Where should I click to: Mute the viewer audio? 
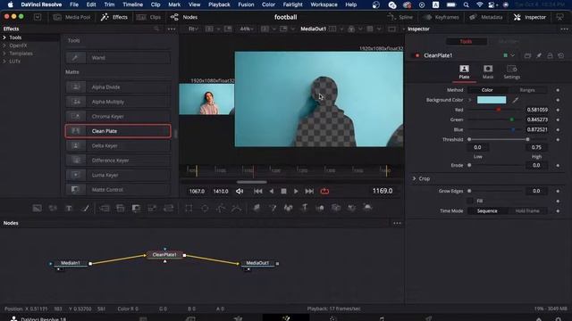[240, 191]
